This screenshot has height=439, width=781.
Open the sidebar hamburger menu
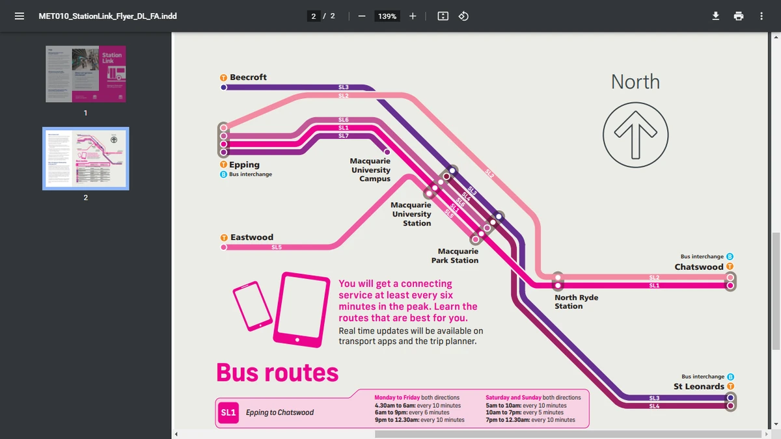tap(20, 16)
